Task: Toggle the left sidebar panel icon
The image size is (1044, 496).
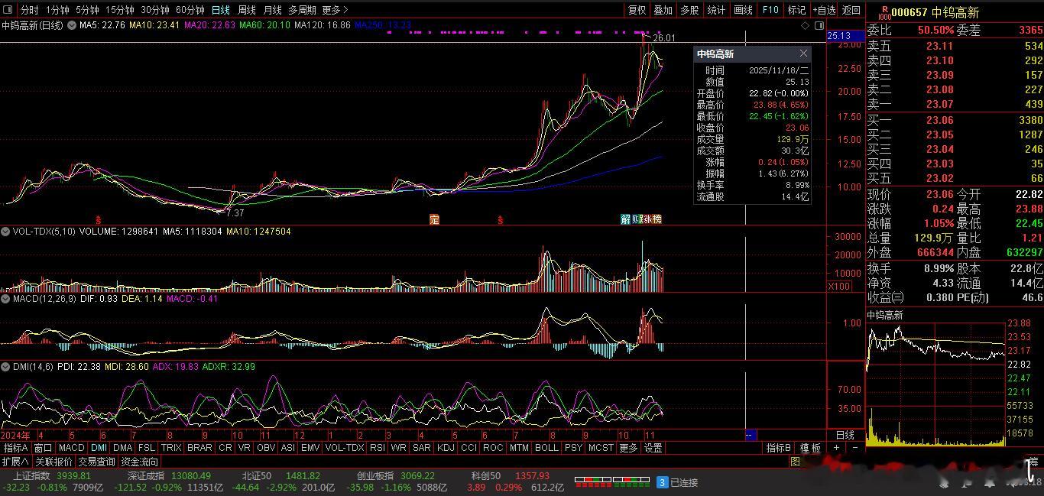Action: coord(8,10)
